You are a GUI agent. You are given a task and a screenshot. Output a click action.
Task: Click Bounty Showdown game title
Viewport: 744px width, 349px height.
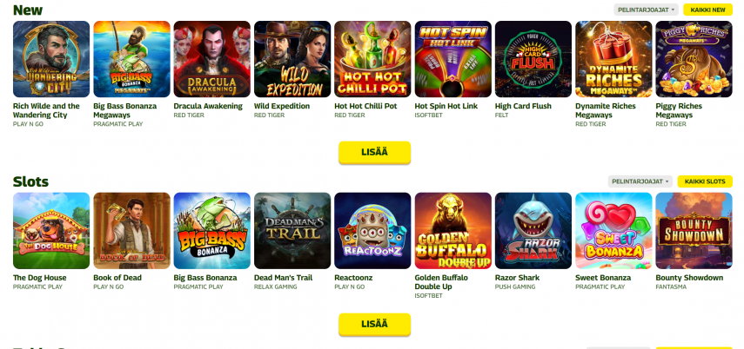tap(689, 278)
